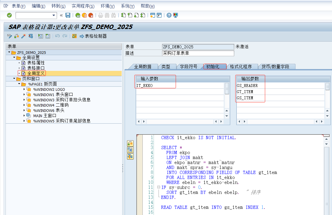Open the 帮助(H) menu
332x215 pixels.
[148, 6]
